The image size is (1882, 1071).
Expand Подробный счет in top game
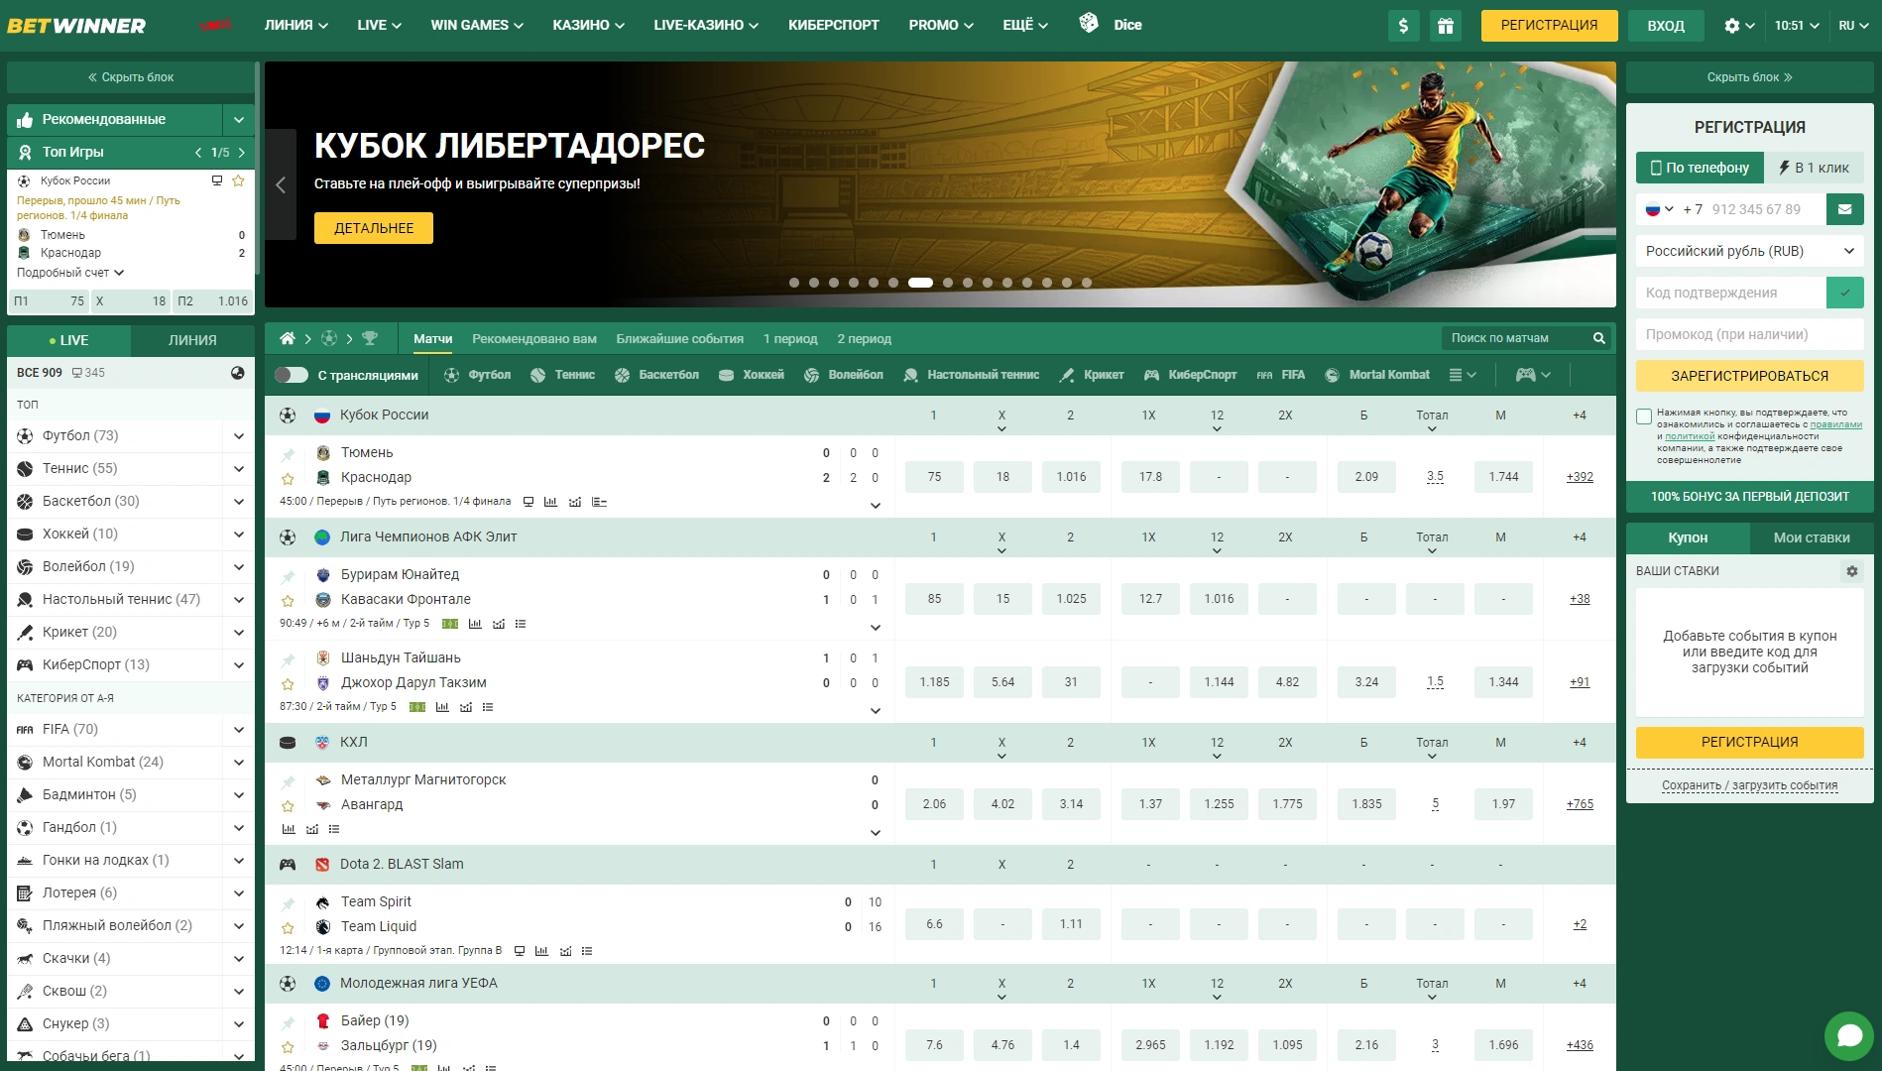(x=69, y=273)
